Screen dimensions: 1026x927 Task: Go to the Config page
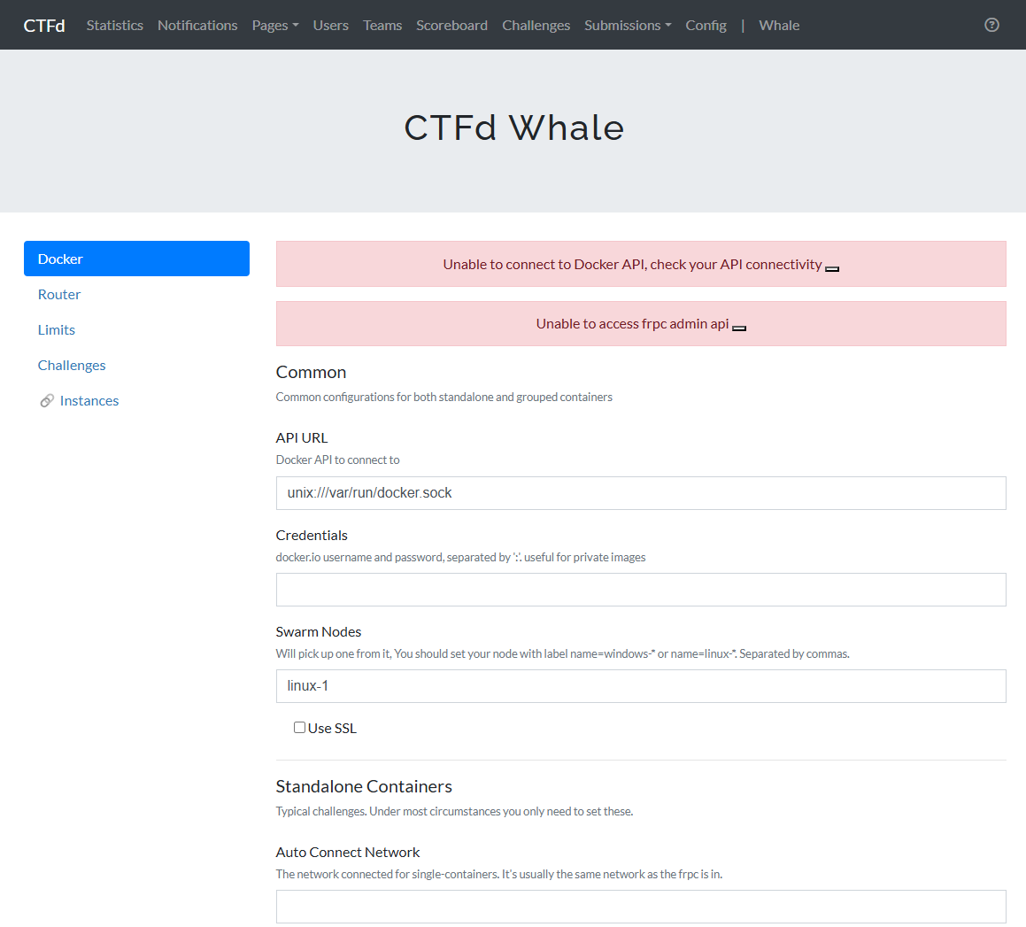(x=706, y=26)
